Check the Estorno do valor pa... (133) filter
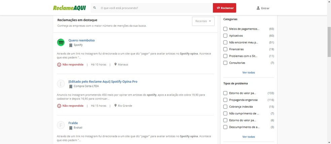 [225, 93]
